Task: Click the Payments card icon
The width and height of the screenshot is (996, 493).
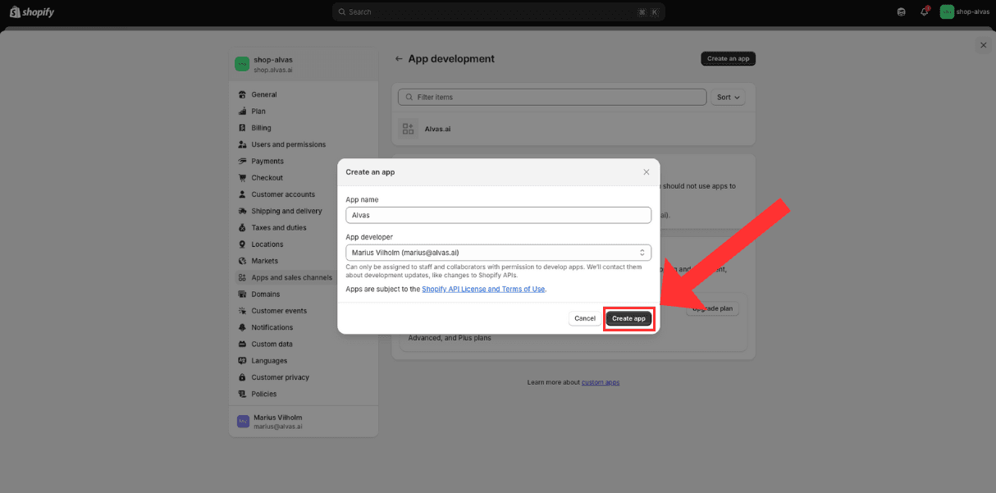Action: tap(243, 161)
